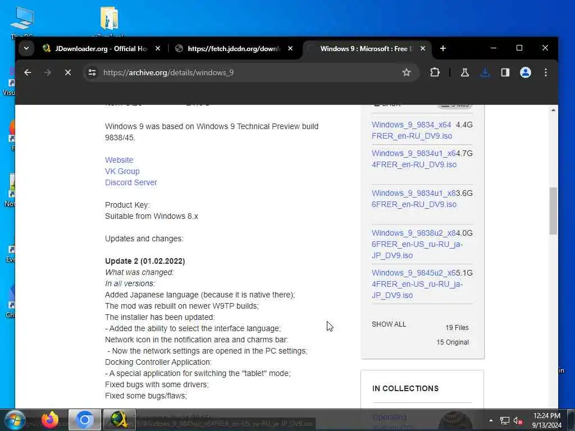Image resolution: width=575 pixels, height=431 pixels.
Task: Toggle the side panel icon
Action: [505, 72]
